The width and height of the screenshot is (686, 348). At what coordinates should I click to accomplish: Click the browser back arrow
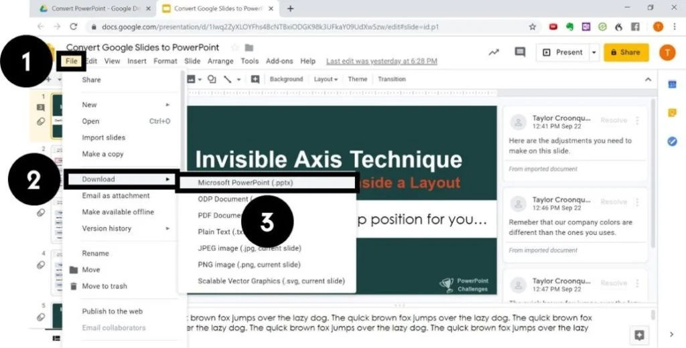point(41,27)
